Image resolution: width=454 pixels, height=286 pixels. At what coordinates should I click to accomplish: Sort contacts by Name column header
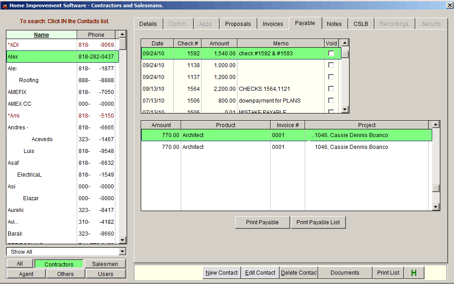tap(41, 35)
